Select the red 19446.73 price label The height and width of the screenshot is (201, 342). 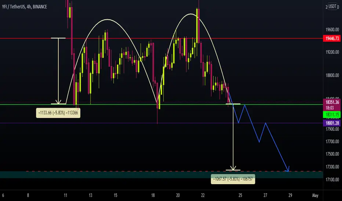[332, 38]
